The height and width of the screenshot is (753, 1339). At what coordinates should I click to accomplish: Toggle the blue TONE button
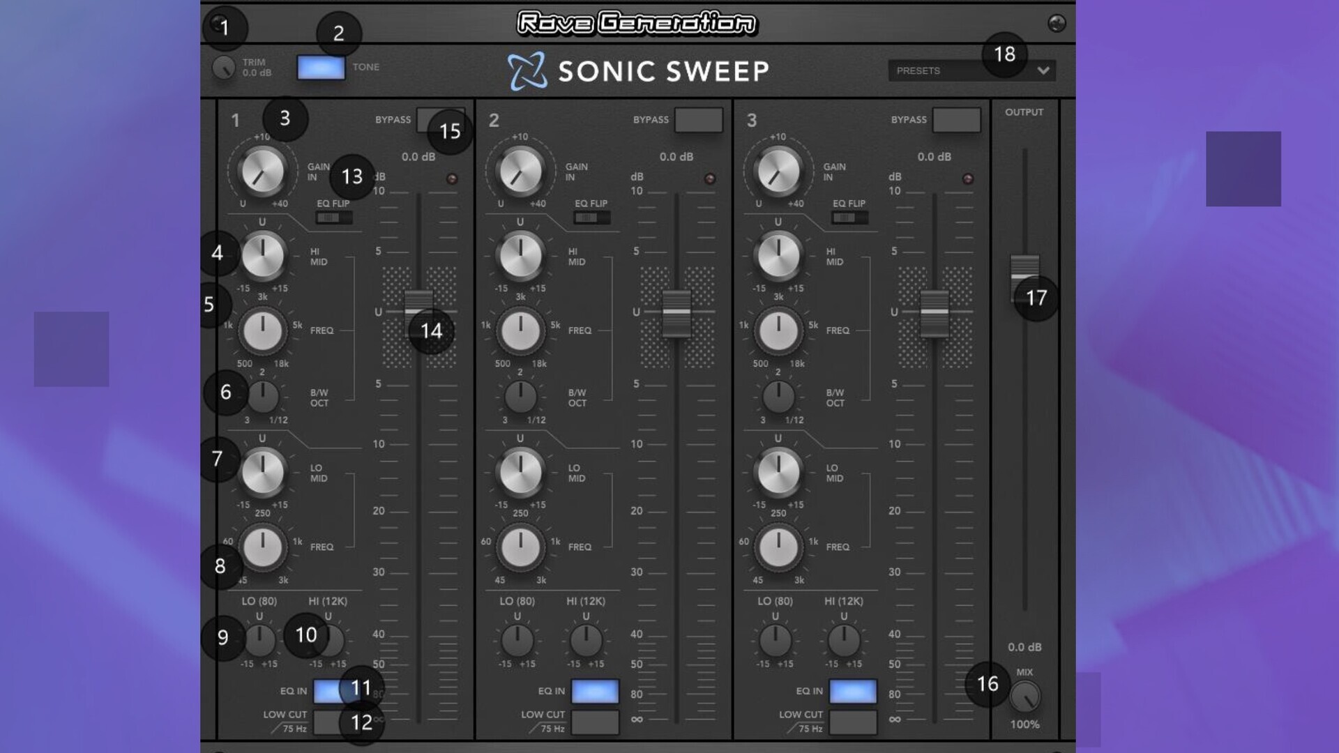[321, 68]
